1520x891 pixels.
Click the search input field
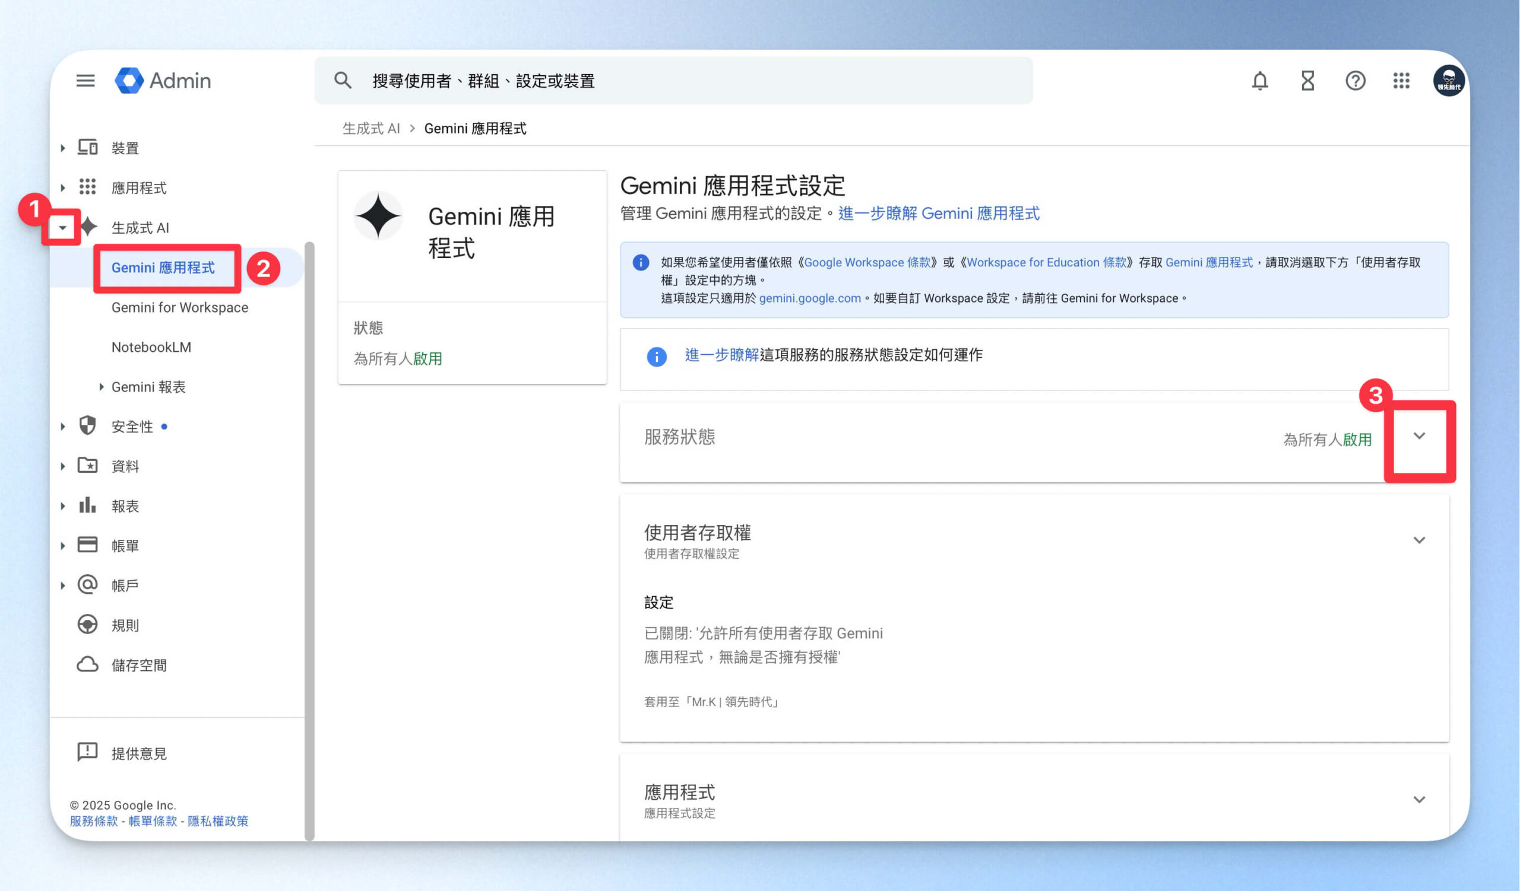[x=673, y=80]
